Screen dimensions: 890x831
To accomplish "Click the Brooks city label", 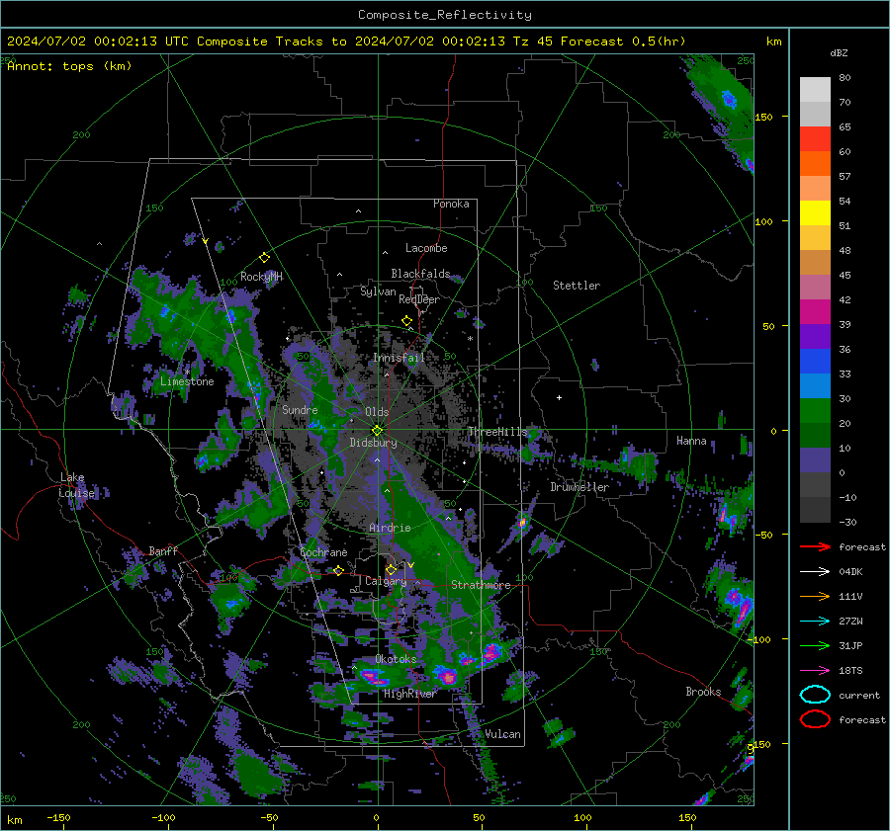I will (x=703, y=692).
